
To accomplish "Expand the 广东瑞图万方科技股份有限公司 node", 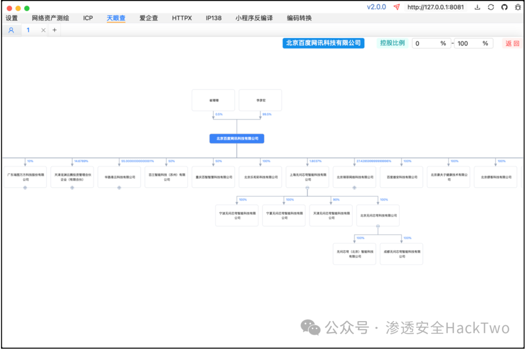I will click(x=25, y=188).
